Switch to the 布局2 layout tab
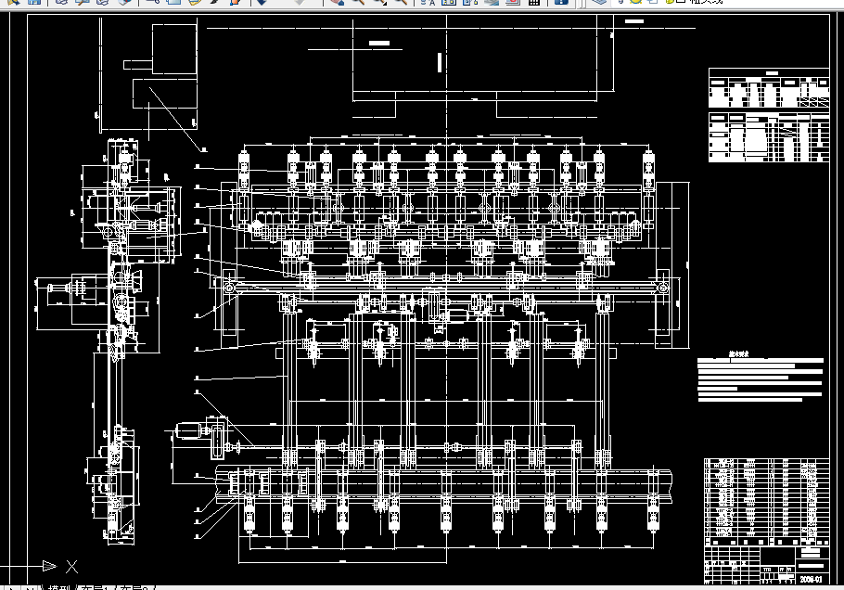This screenshot has height=590, width=844. 136,588
